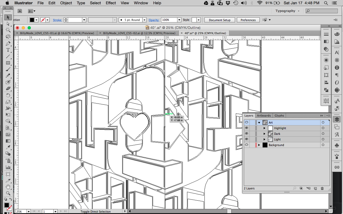Viewport: 343px width, 214px height.
Task: Open the Window menu
Action: pyautogui.click(x=141, y=3)
